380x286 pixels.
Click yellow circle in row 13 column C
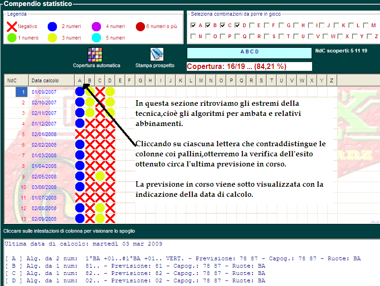point(100,218)
